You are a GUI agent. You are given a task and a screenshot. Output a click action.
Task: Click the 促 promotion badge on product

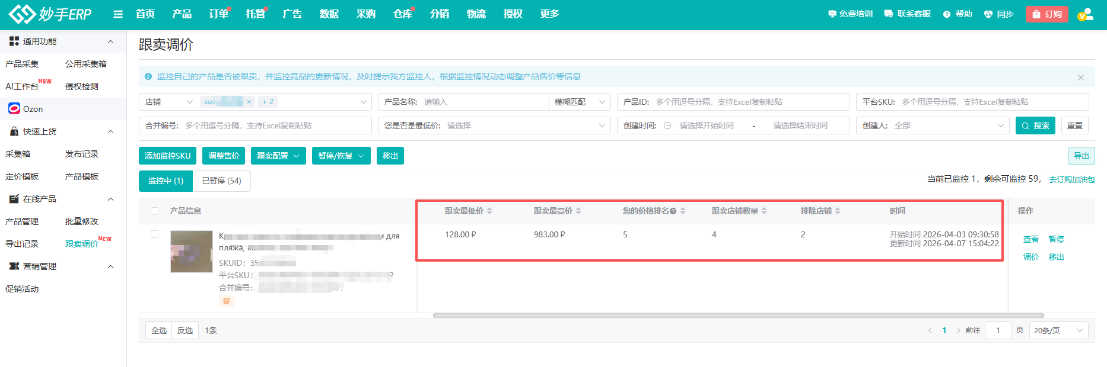(227, 301)
